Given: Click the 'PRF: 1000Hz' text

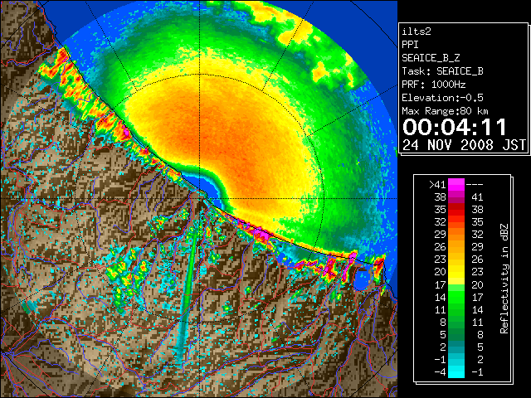Looking at the screenshot, I should 433,85.
